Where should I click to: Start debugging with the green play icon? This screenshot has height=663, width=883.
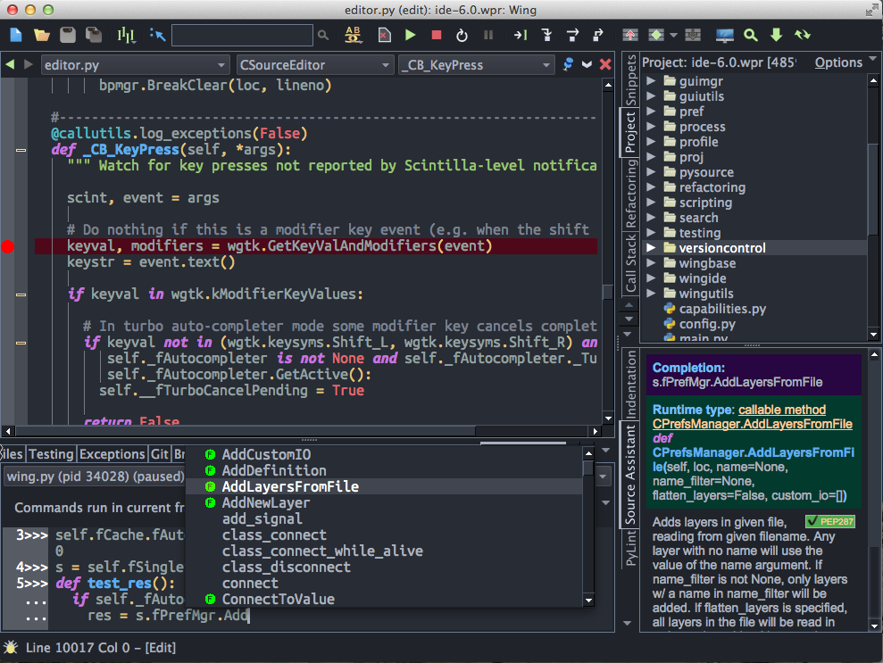pyautogui.click(x=410, y=35)
